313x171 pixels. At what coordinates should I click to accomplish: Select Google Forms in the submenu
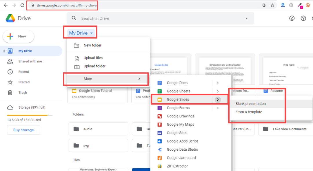pyautogui.click(x=177, y=108)
